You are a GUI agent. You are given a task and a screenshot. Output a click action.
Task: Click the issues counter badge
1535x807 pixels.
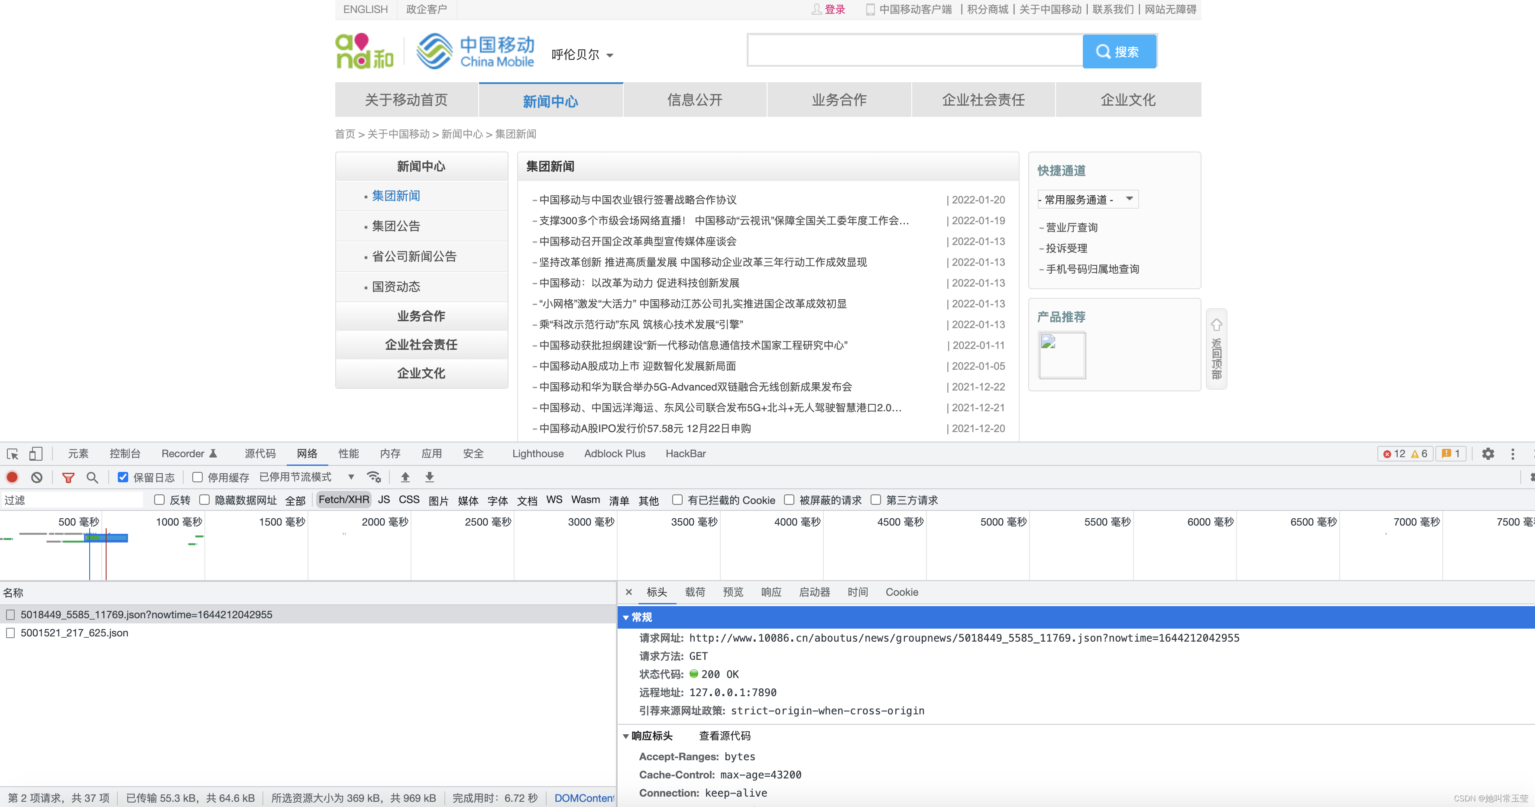tap(1451, 454)
